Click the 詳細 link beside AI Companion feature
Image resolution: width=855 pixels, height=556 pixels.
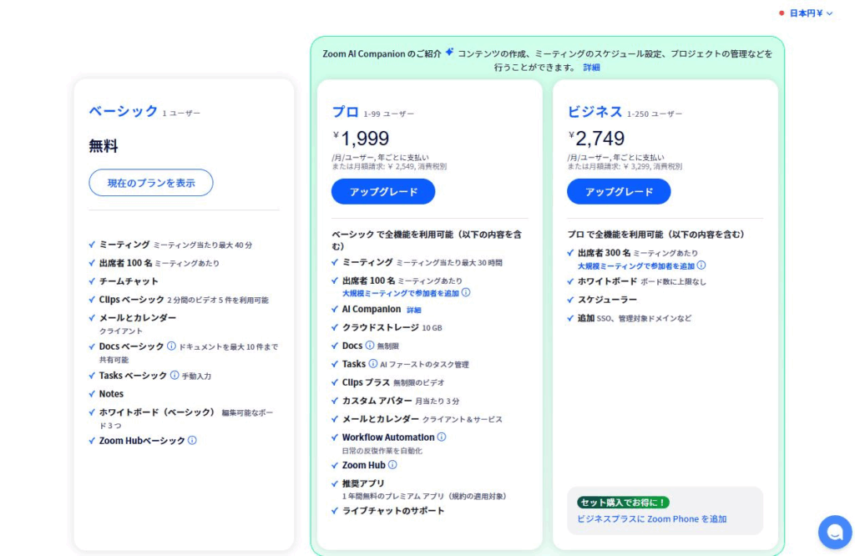pyautogui.click(x=414, y=310)
